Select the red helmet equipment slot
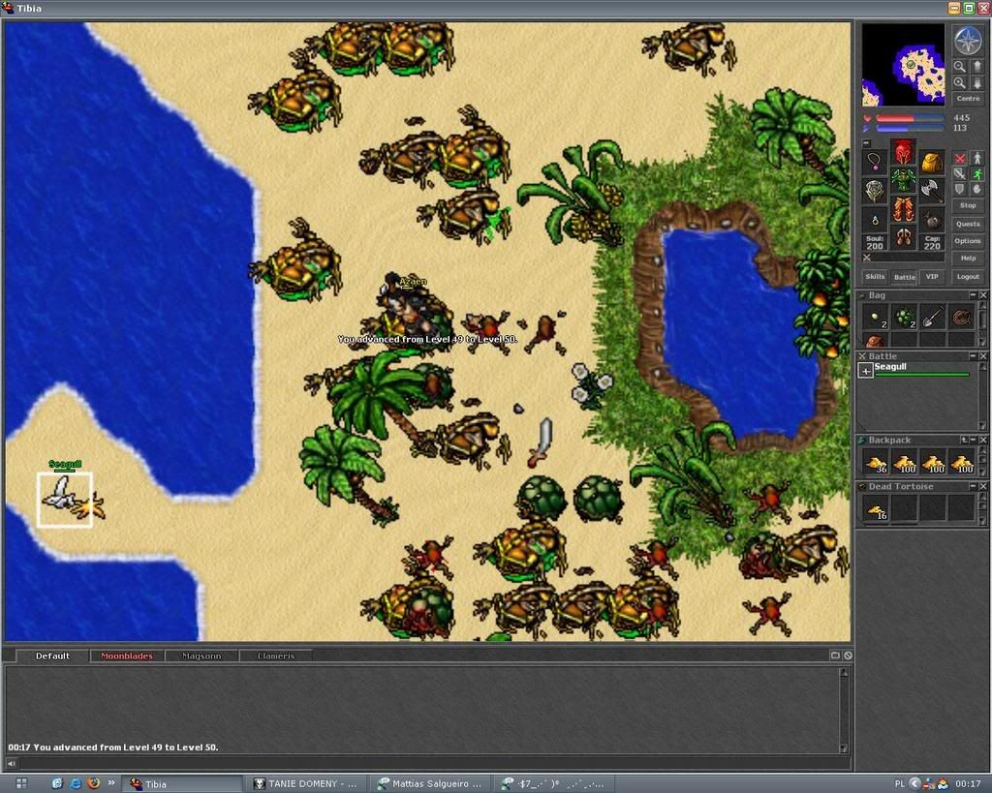This screenshot has height=793, width=992. pyautogui.click(x=904, y=153)
